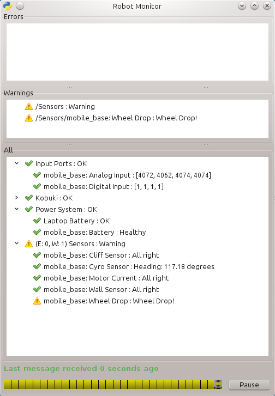This screenshot has height=396, width=275.
Task: Pause the robot monitor updates
Action: click(249, 385)
